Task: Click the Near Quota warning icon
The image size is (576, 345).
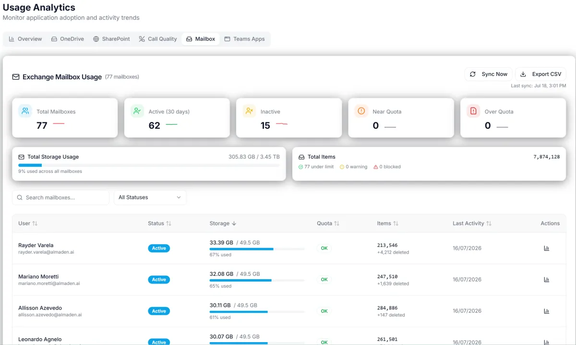Action: click(361, 111)
